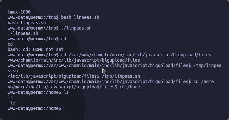229x120 pixels.
Task: Click the cursor at the last prompt
Action: (x=64, y=108)
